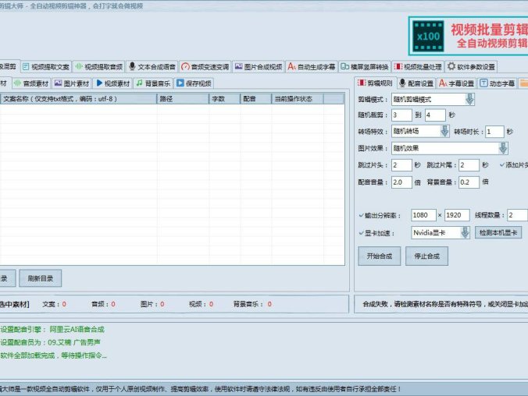This screenshot has width=528, height=396.
Task: Choose the 音频变速变调 speed gauge icon
Action: [185, 66]
